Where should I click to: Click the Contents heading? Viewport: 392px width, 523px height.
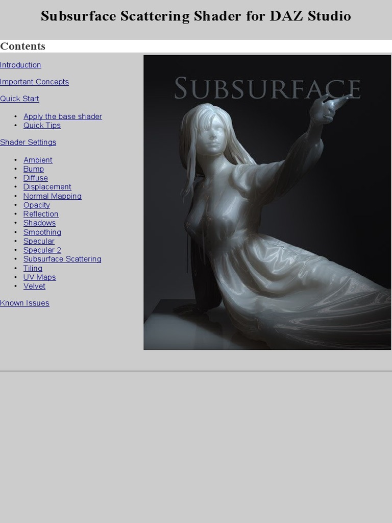(x=22, y=46)
